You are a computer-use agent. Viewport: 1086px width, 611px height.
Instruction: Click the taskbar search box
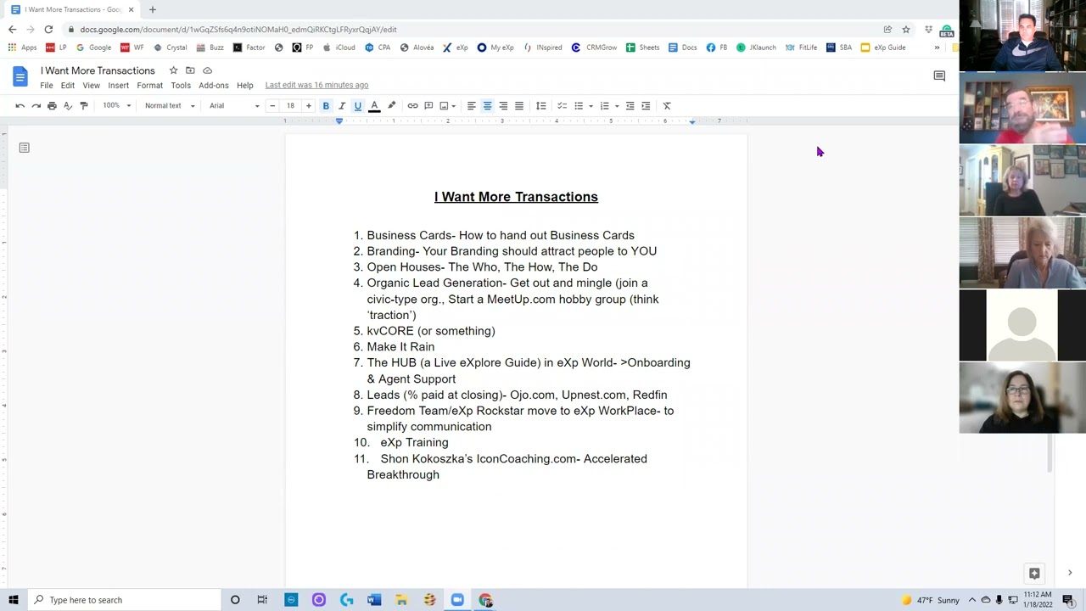123,600
